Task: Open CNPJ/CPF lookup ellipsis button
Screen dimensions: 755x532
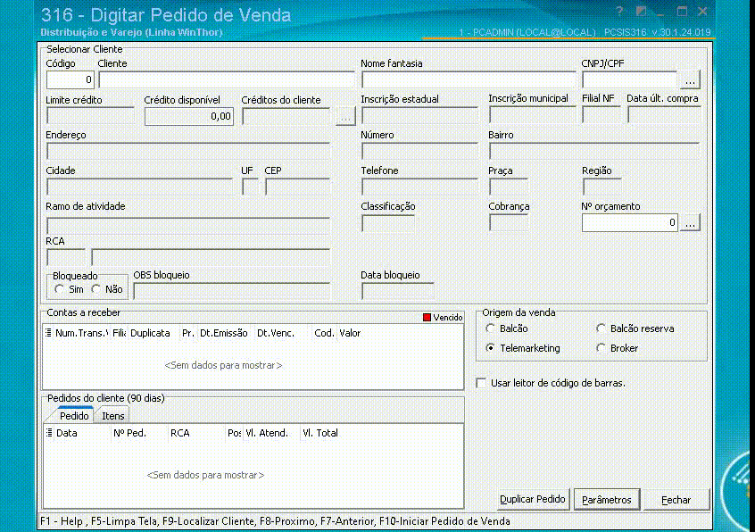Action: [690, 80]
